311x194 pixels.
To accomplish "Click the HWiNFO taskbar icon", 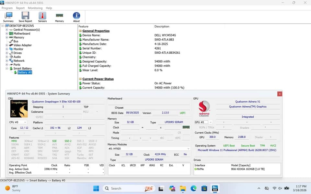I will coord(215,189).
